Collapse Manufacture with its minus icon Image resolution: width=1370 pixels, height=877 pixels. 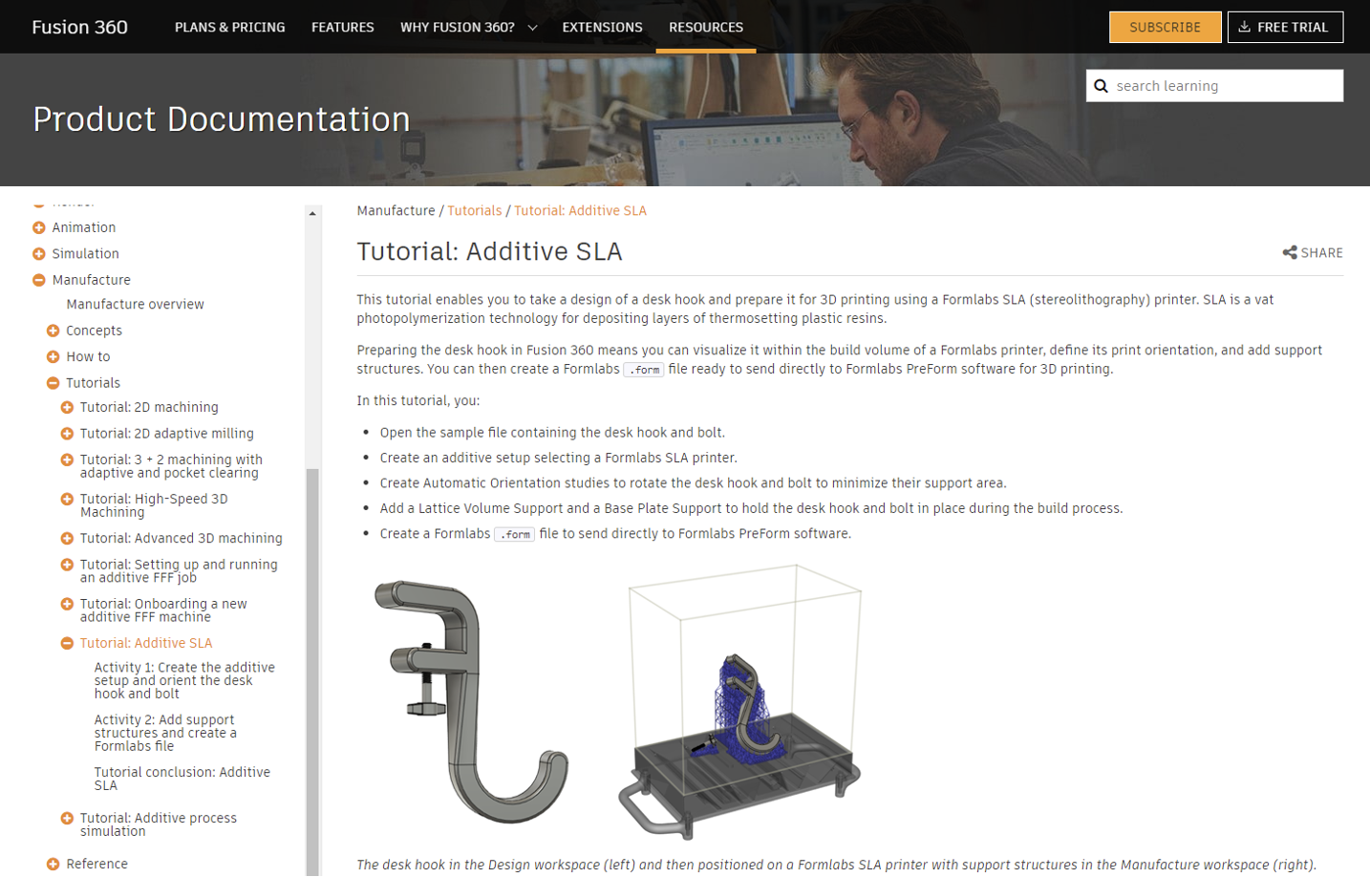coord(39,280)
